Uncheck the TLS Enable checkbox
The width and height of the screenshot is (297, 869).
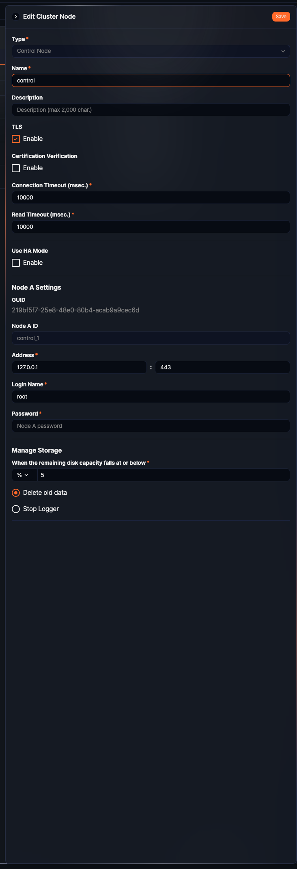tap(15, 139)
